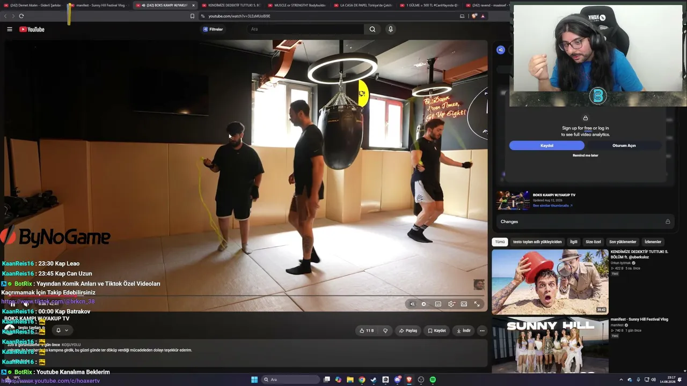This screenshot has height=386, width=687.
Task: Open the Windows Start menu
Action: coord(254,380)
